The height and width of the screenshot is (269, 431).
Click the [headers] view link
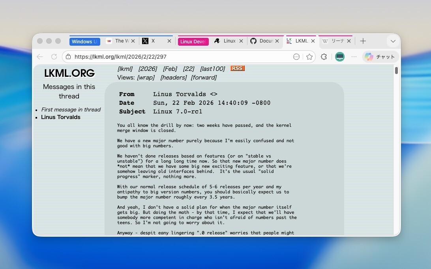coord(173,78)
